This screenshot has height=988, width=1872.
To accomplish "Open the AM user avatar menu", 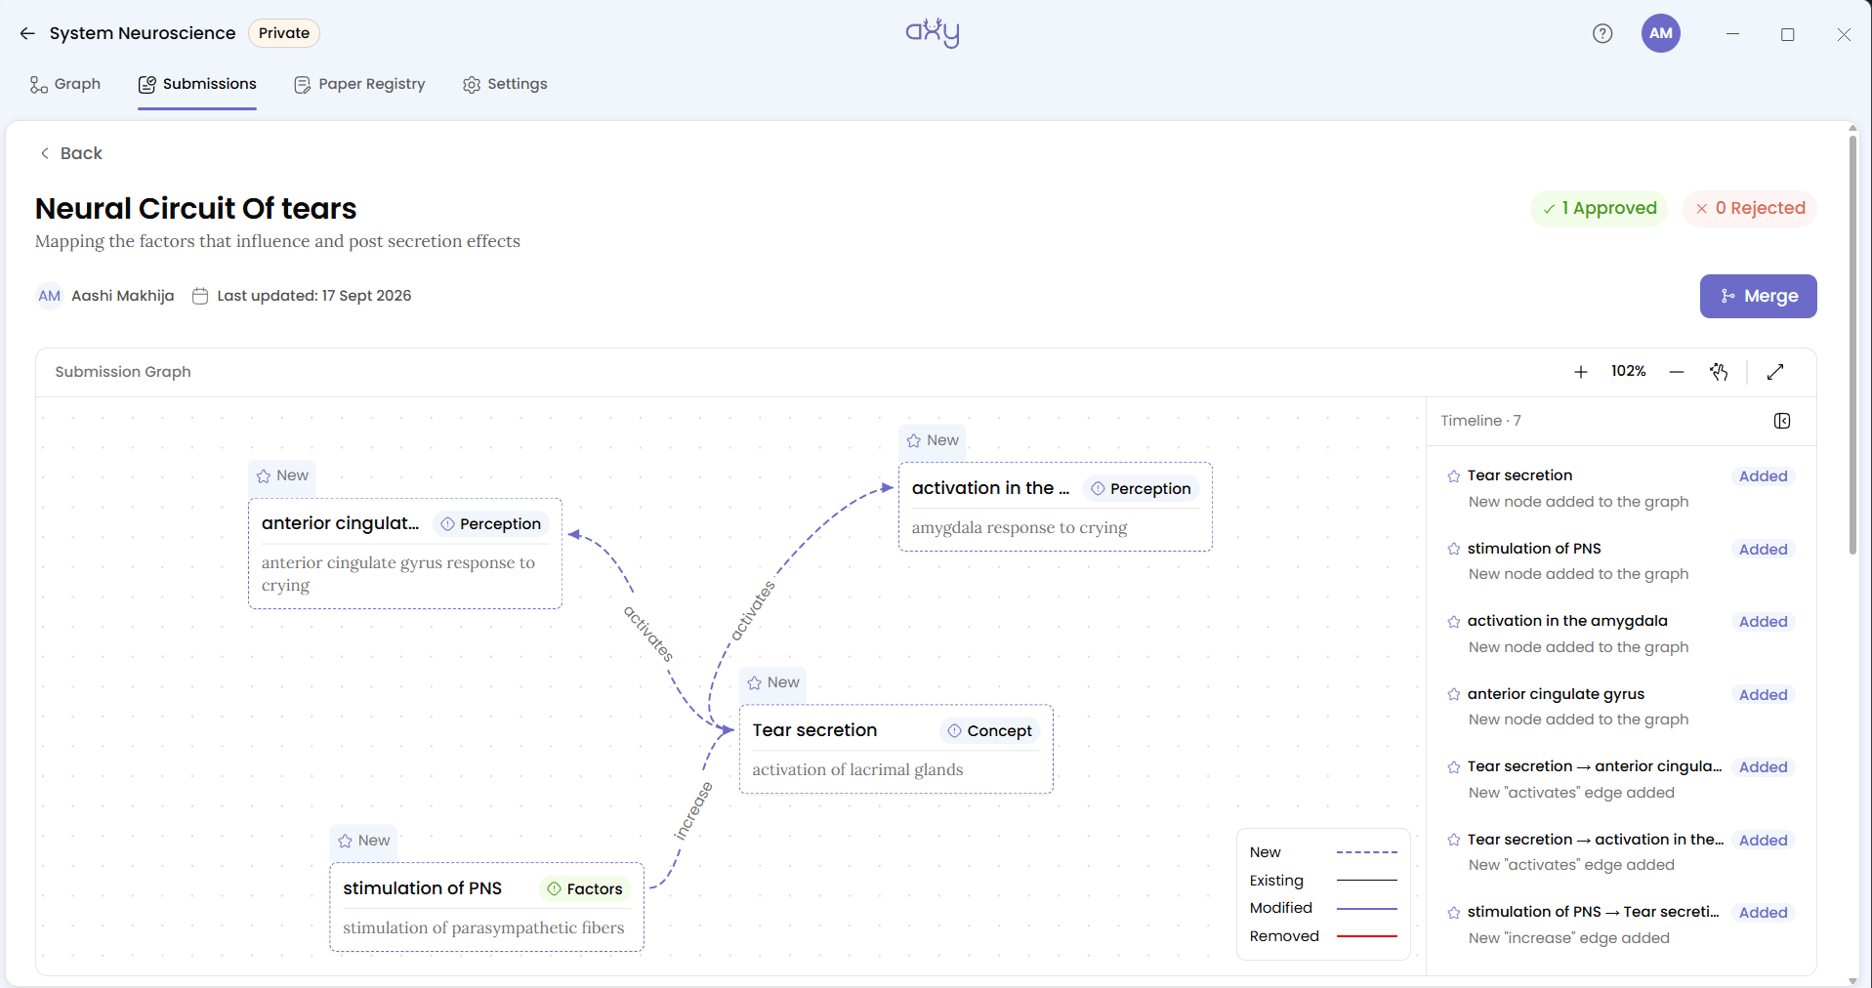I will pyautogui.click(x=1661, y=33).
